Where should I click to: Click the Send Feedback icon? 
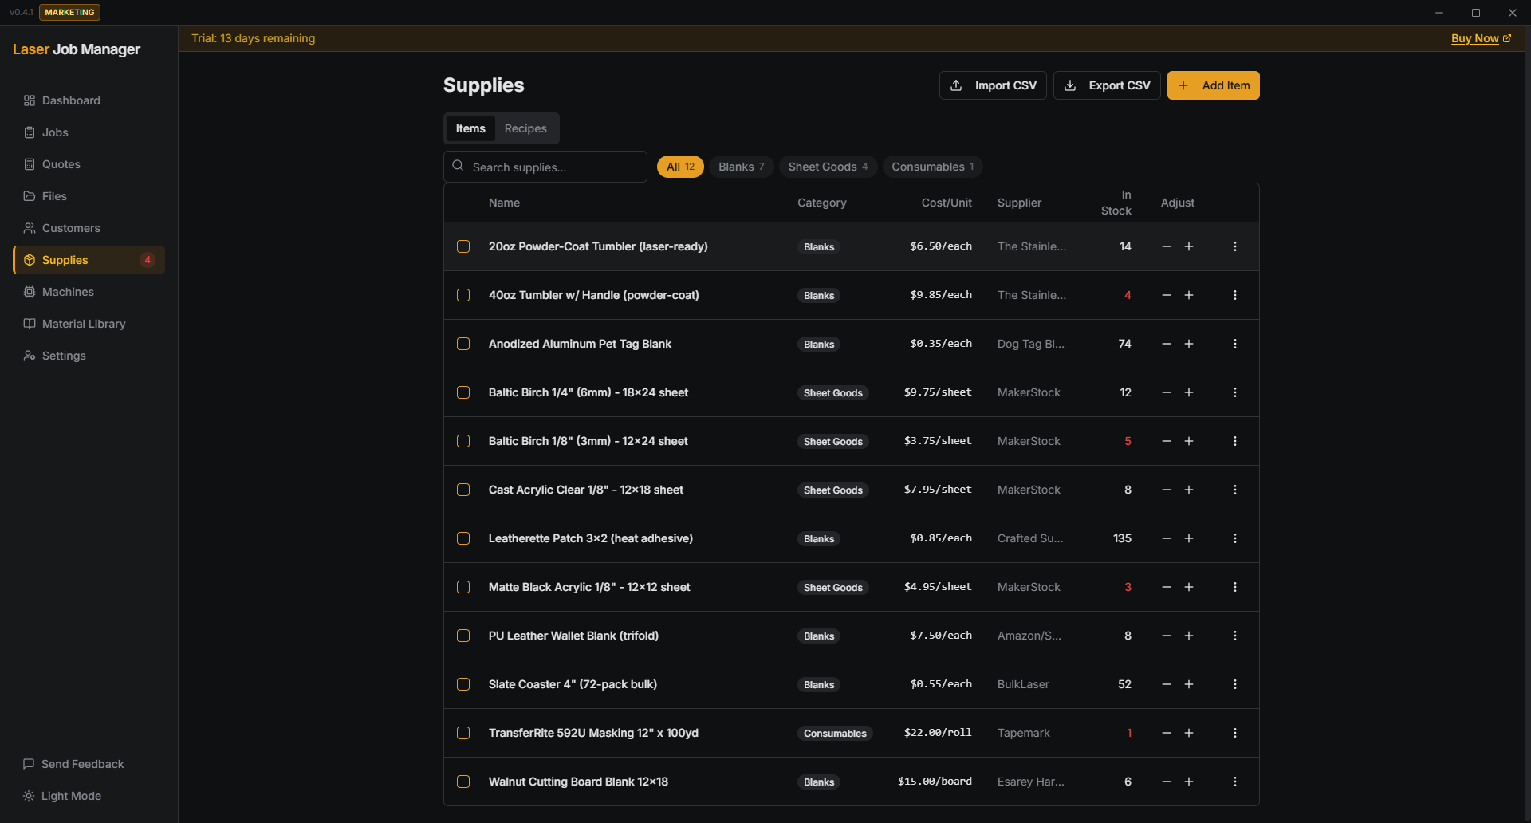coord(29,764)
